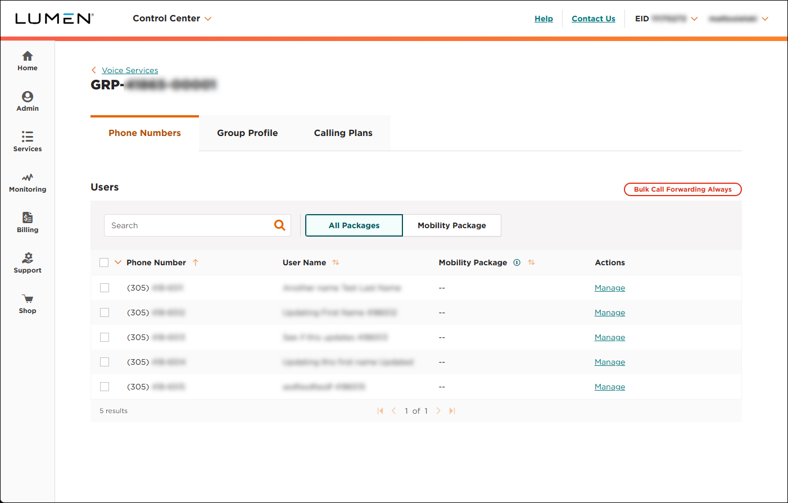Click back chevron beside Voice Services

94,70
